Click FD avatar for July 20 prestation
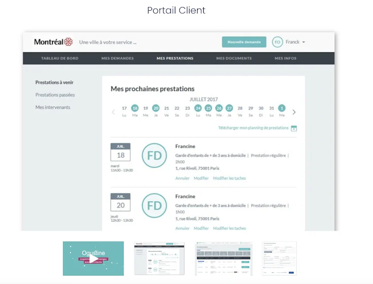The width and height of the screenshot is (373, 284). click(155, 206)
